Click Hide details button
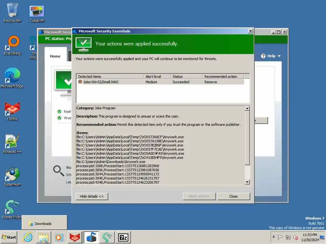Image resolution: width=326 pixels, height=244 pixels. coord(92,196)
